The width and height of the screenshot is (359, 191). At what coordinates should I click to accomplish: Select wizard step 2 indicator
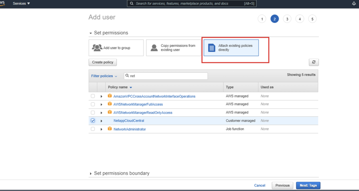tap(275, 19)
